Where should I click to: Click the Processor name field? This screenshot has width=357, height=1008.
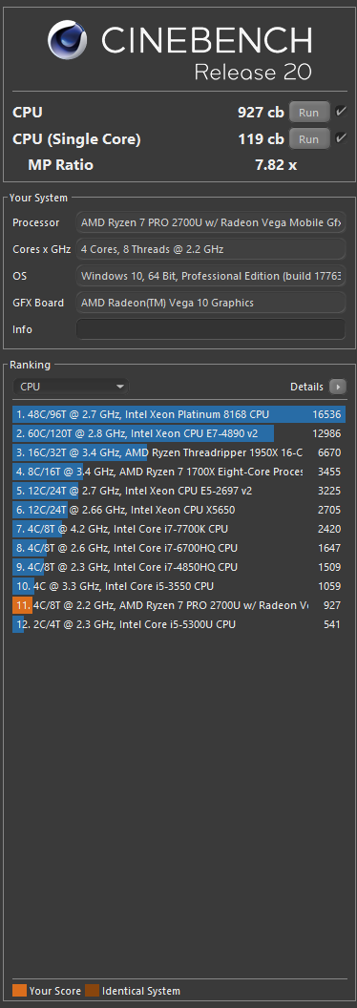point(211,222)
